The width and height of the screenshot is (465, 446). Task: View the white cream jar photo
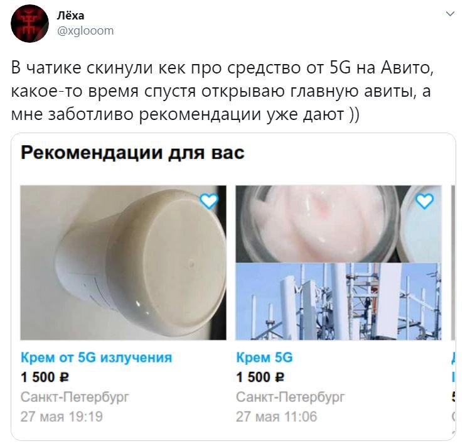pos(123,263)
